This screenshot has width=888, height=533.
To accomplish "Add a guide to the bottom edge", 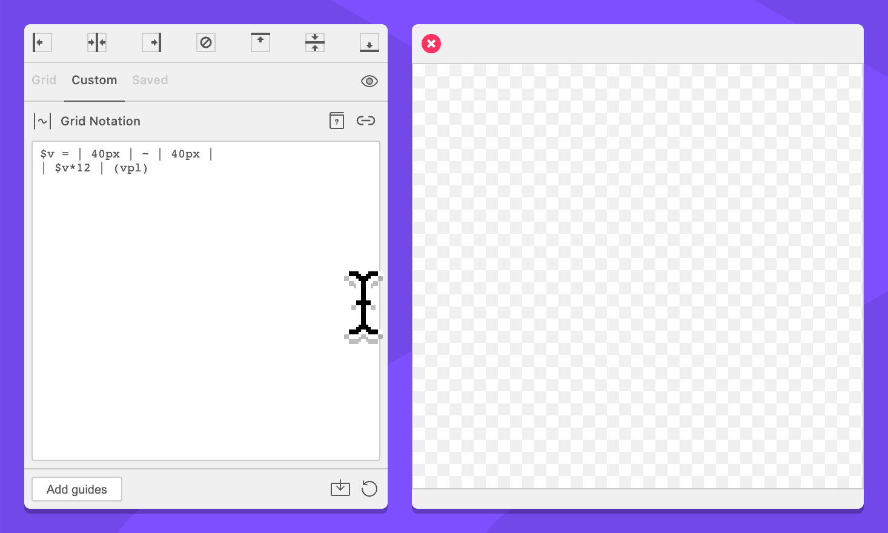I will (369, 42).
